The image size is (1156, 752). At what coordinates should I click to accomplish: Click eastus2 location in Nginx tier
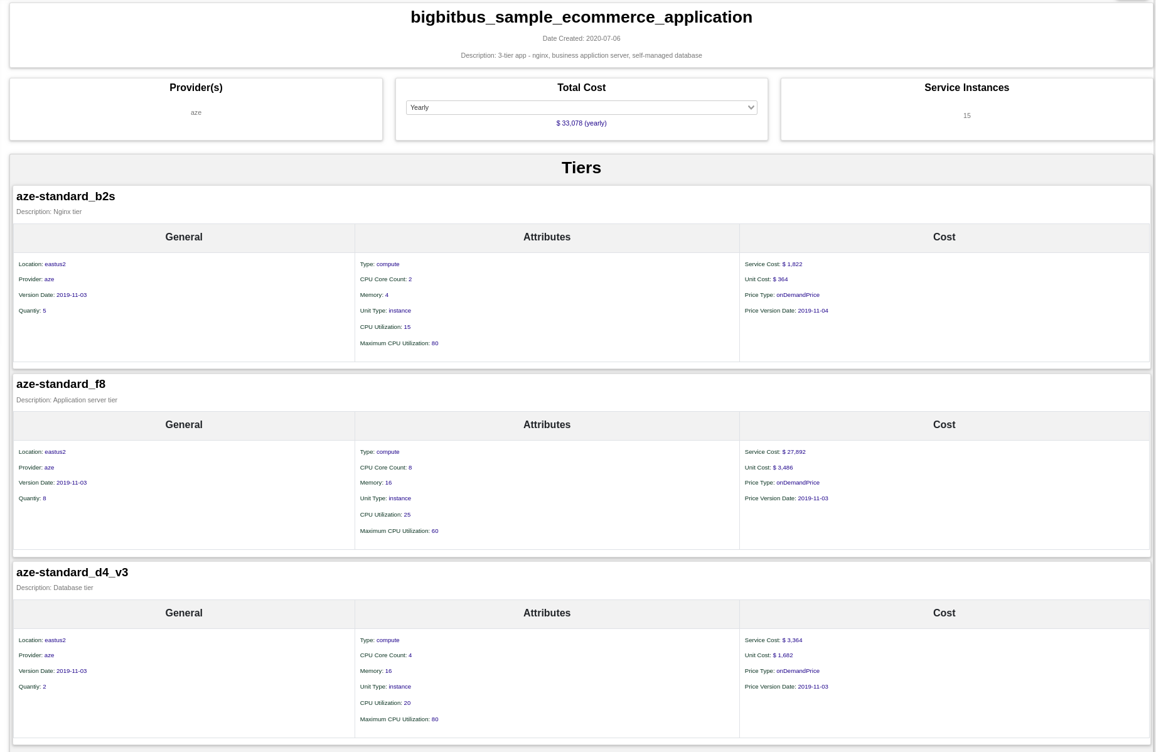click(55, 264)
